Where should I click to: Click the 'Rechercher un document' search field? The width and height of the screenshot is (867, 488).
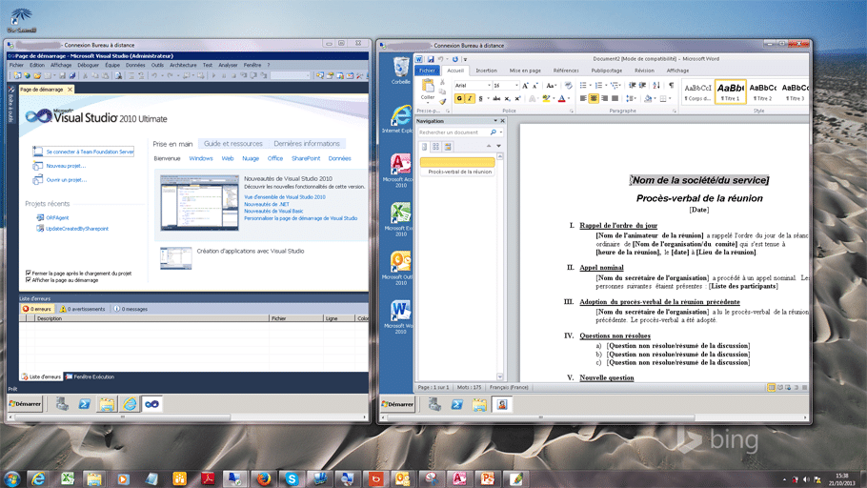(453, 132)
